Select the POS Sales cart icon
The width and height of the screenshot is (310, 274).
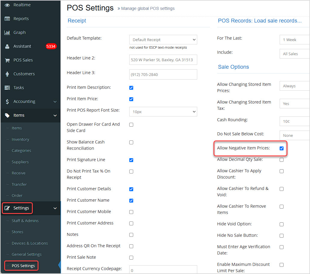pos(7,60)
